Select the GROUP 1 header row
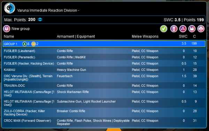Viewport: 209px width, 131px height. point(104,44)
